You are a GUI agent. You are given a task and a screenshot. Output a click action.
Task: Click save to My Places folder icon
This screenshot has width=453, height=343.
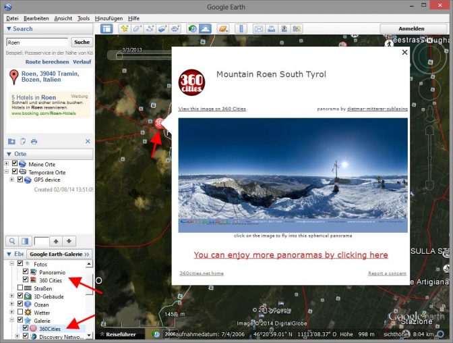coord(11,141)
